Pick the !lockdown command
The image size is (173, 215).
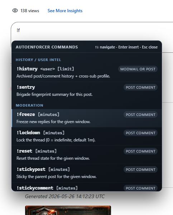pos(87,136)
